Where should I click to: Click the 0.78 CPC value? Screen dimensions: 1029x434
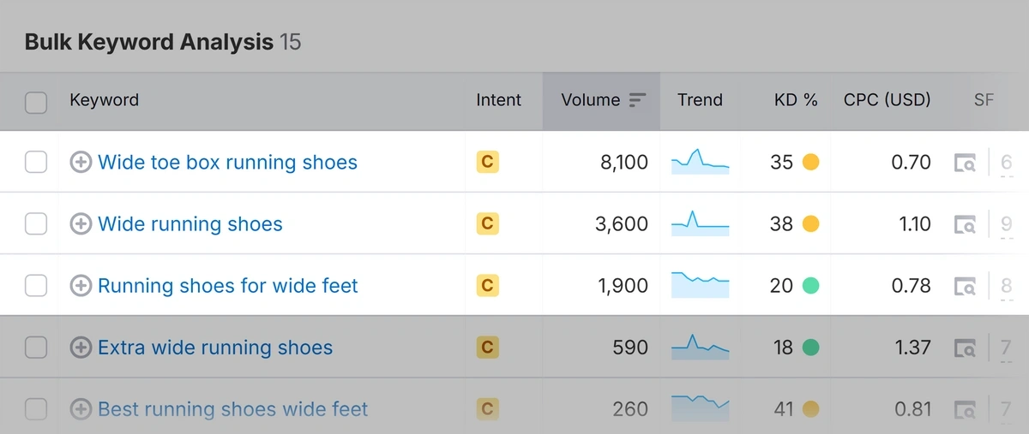tap(911, 286)
